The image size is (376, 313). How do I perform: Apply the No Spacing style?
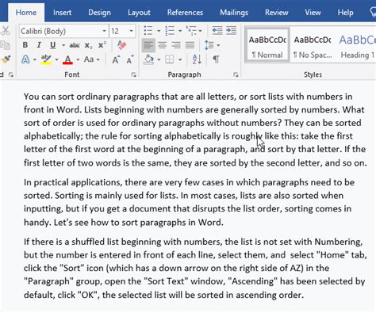pos(313,45)
